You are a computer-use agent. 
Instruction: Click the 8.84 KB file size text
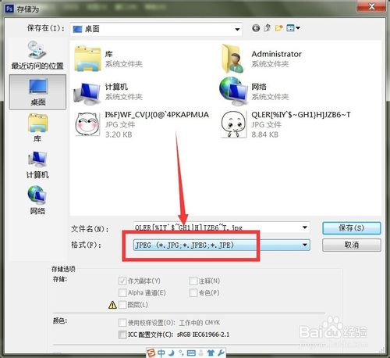[265, 134]
